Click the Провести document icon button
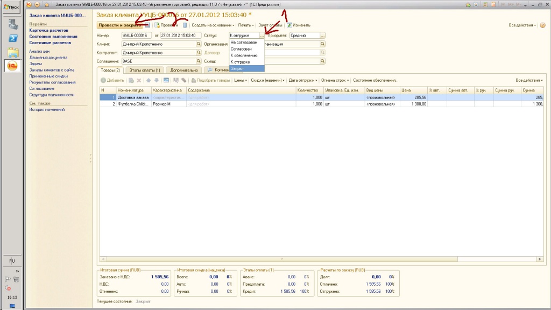 pyautogui.click(x=158, y=25)
